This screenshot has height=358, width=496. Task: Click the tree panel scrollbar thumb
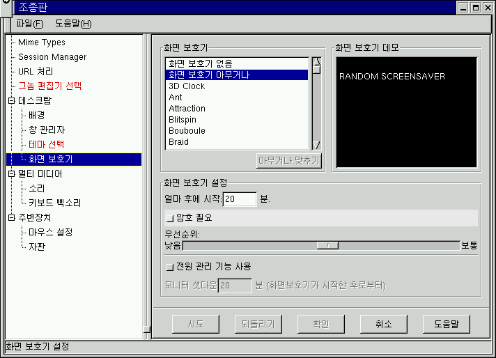coord(146,329)
